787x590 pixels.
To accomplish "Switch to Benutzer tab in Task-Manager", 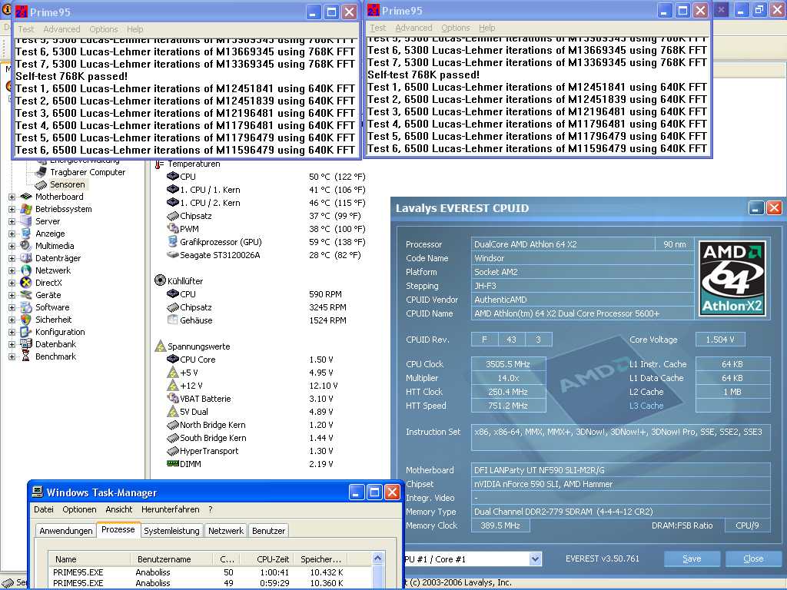I will (268, 531).
